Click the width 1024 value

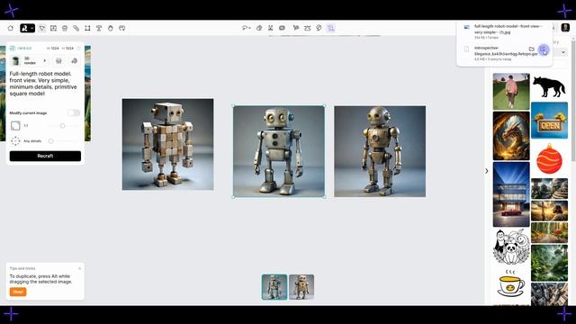click(x=53, y=48)
